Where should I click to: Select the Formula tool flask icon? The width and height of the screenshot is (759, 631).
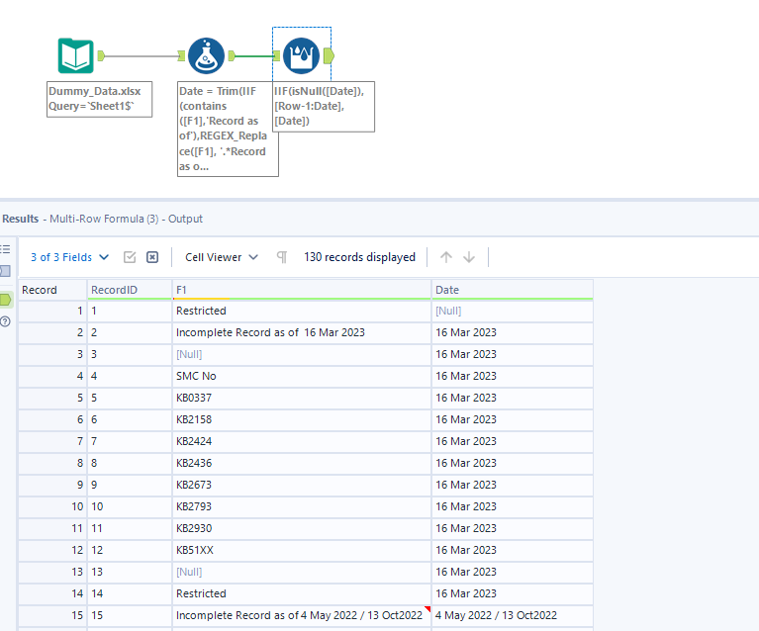(206, 56)
